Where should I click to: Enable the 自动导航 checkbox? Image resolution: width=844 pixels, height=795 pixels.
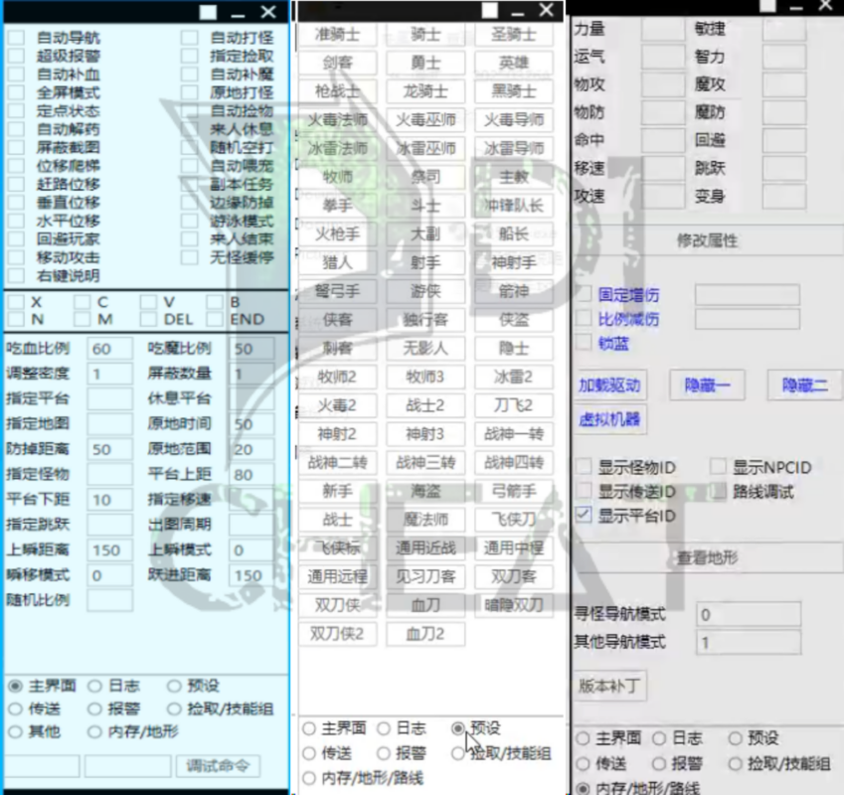(16, 38)
